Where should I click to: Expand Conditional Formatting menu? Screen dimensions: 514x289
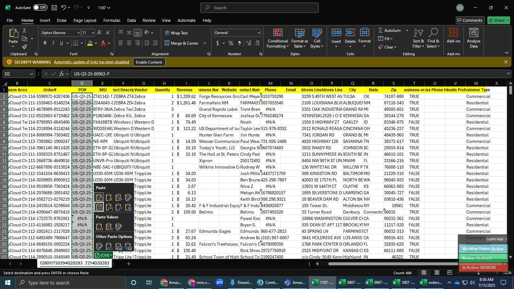click(x=278, y=38)
